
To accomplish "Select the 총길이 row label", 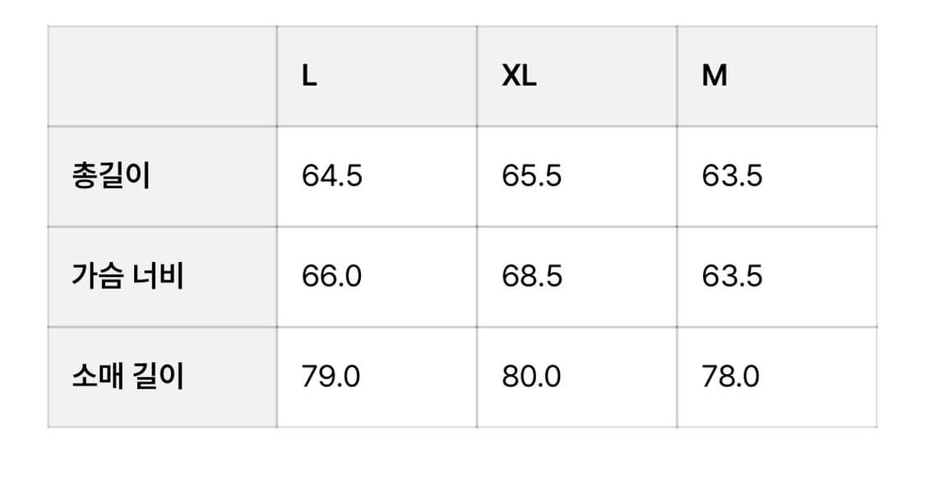I will 111,177.
